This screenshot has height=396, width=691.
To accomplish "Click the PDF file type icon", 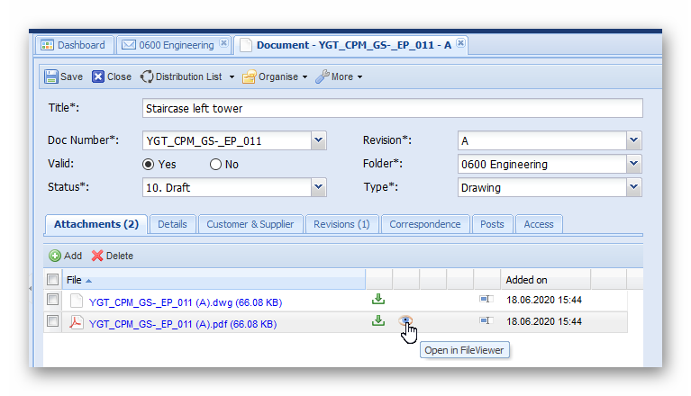I will click(x=77, y=322).
